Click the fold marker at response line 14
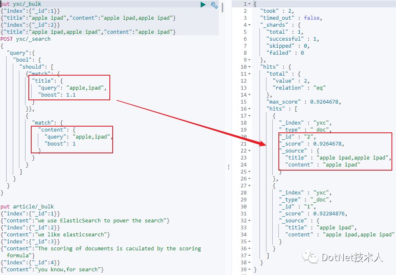396x275 pixels. tap(250, 95)
